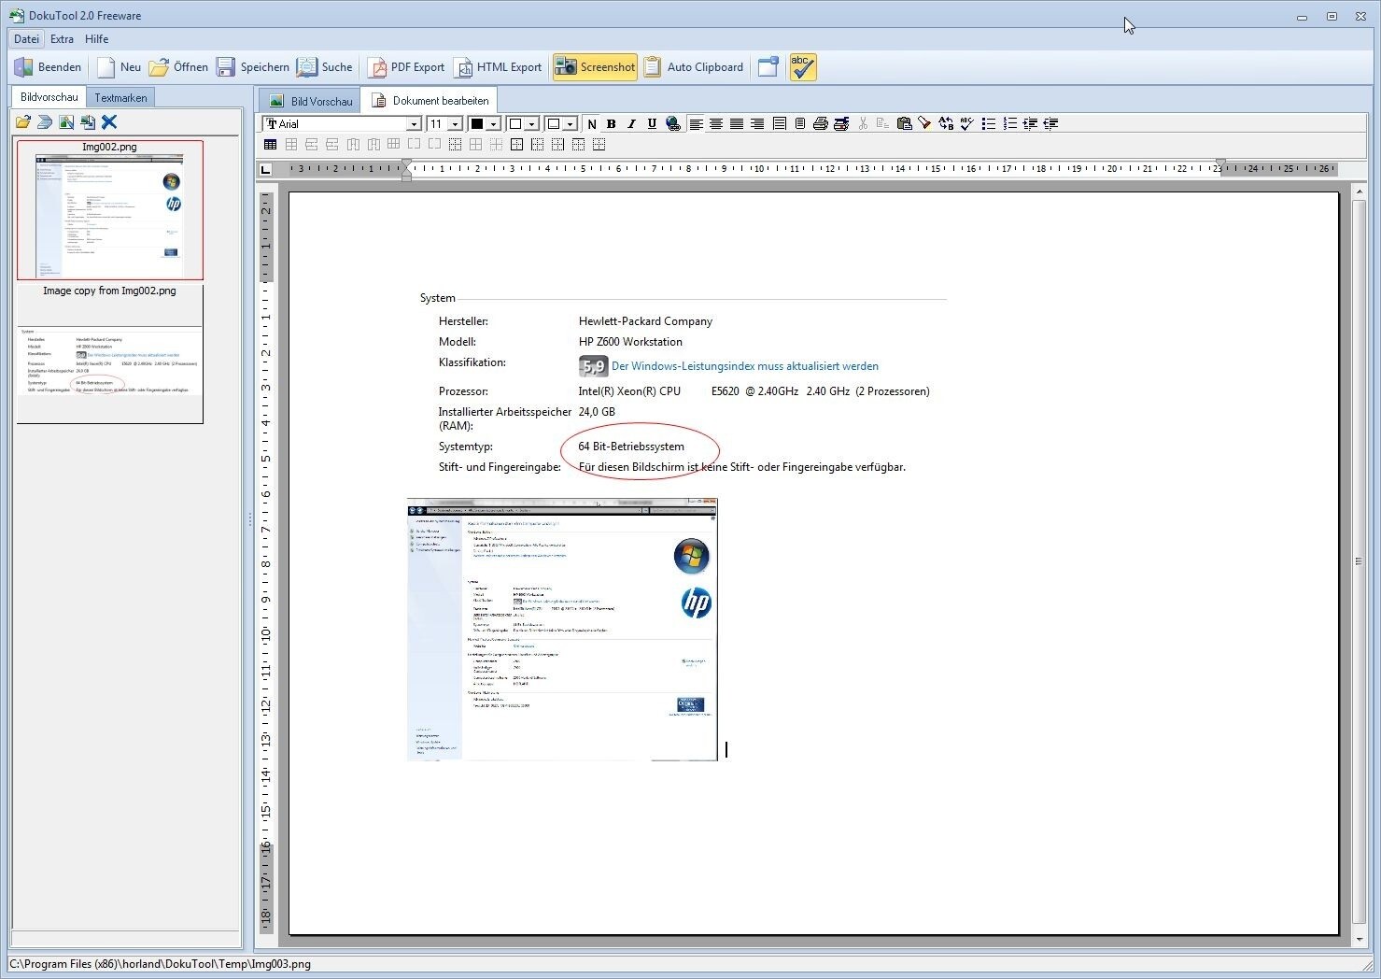Click the down arrow of the document scrollbar
This screenshot has width=1381, height=979.
pyautogui.click(x=1359, y=939)
